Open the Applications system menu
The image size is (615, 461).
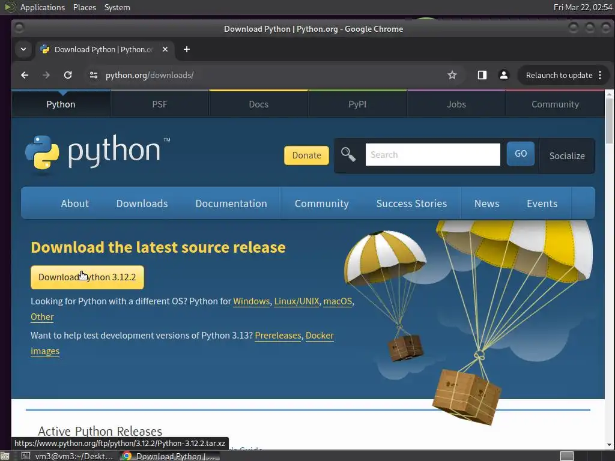tap(43, 7)
